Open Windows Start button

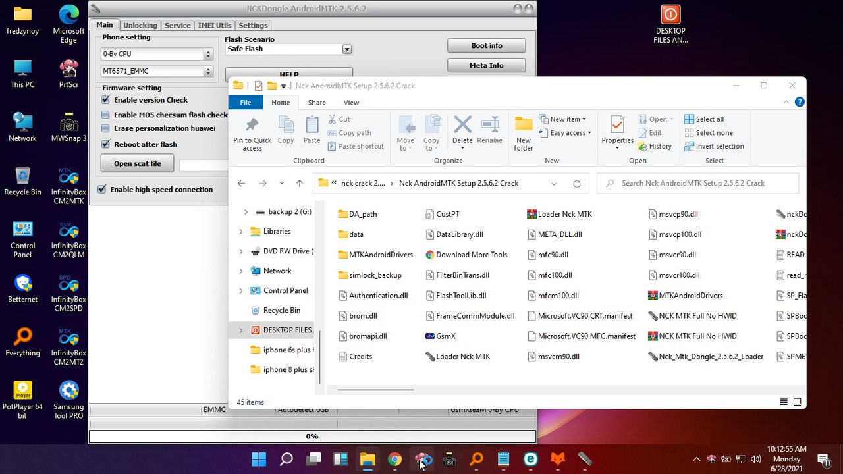coord(259,460)
